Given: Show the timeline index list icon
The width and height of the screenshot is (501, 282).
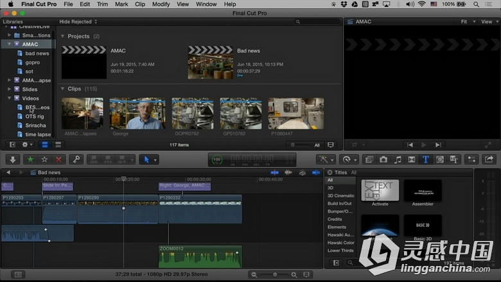Looking at the screenshot, I should [x=18, y=274].
